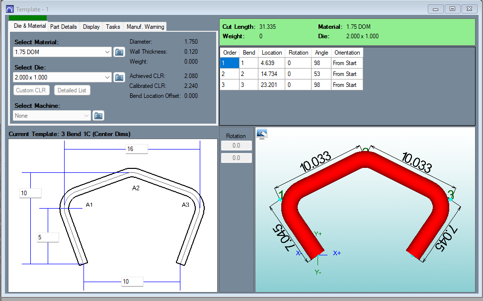Click Rotation cell in bend 2 row
Screen dimensions: 483x301
point(298,74)
